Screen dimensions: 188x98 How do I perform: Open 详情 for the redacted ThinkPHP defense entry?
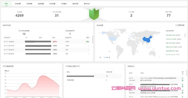coord(182,85)
